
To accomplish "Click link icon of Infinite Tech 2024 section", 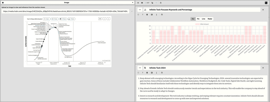I will click(140, 68).
